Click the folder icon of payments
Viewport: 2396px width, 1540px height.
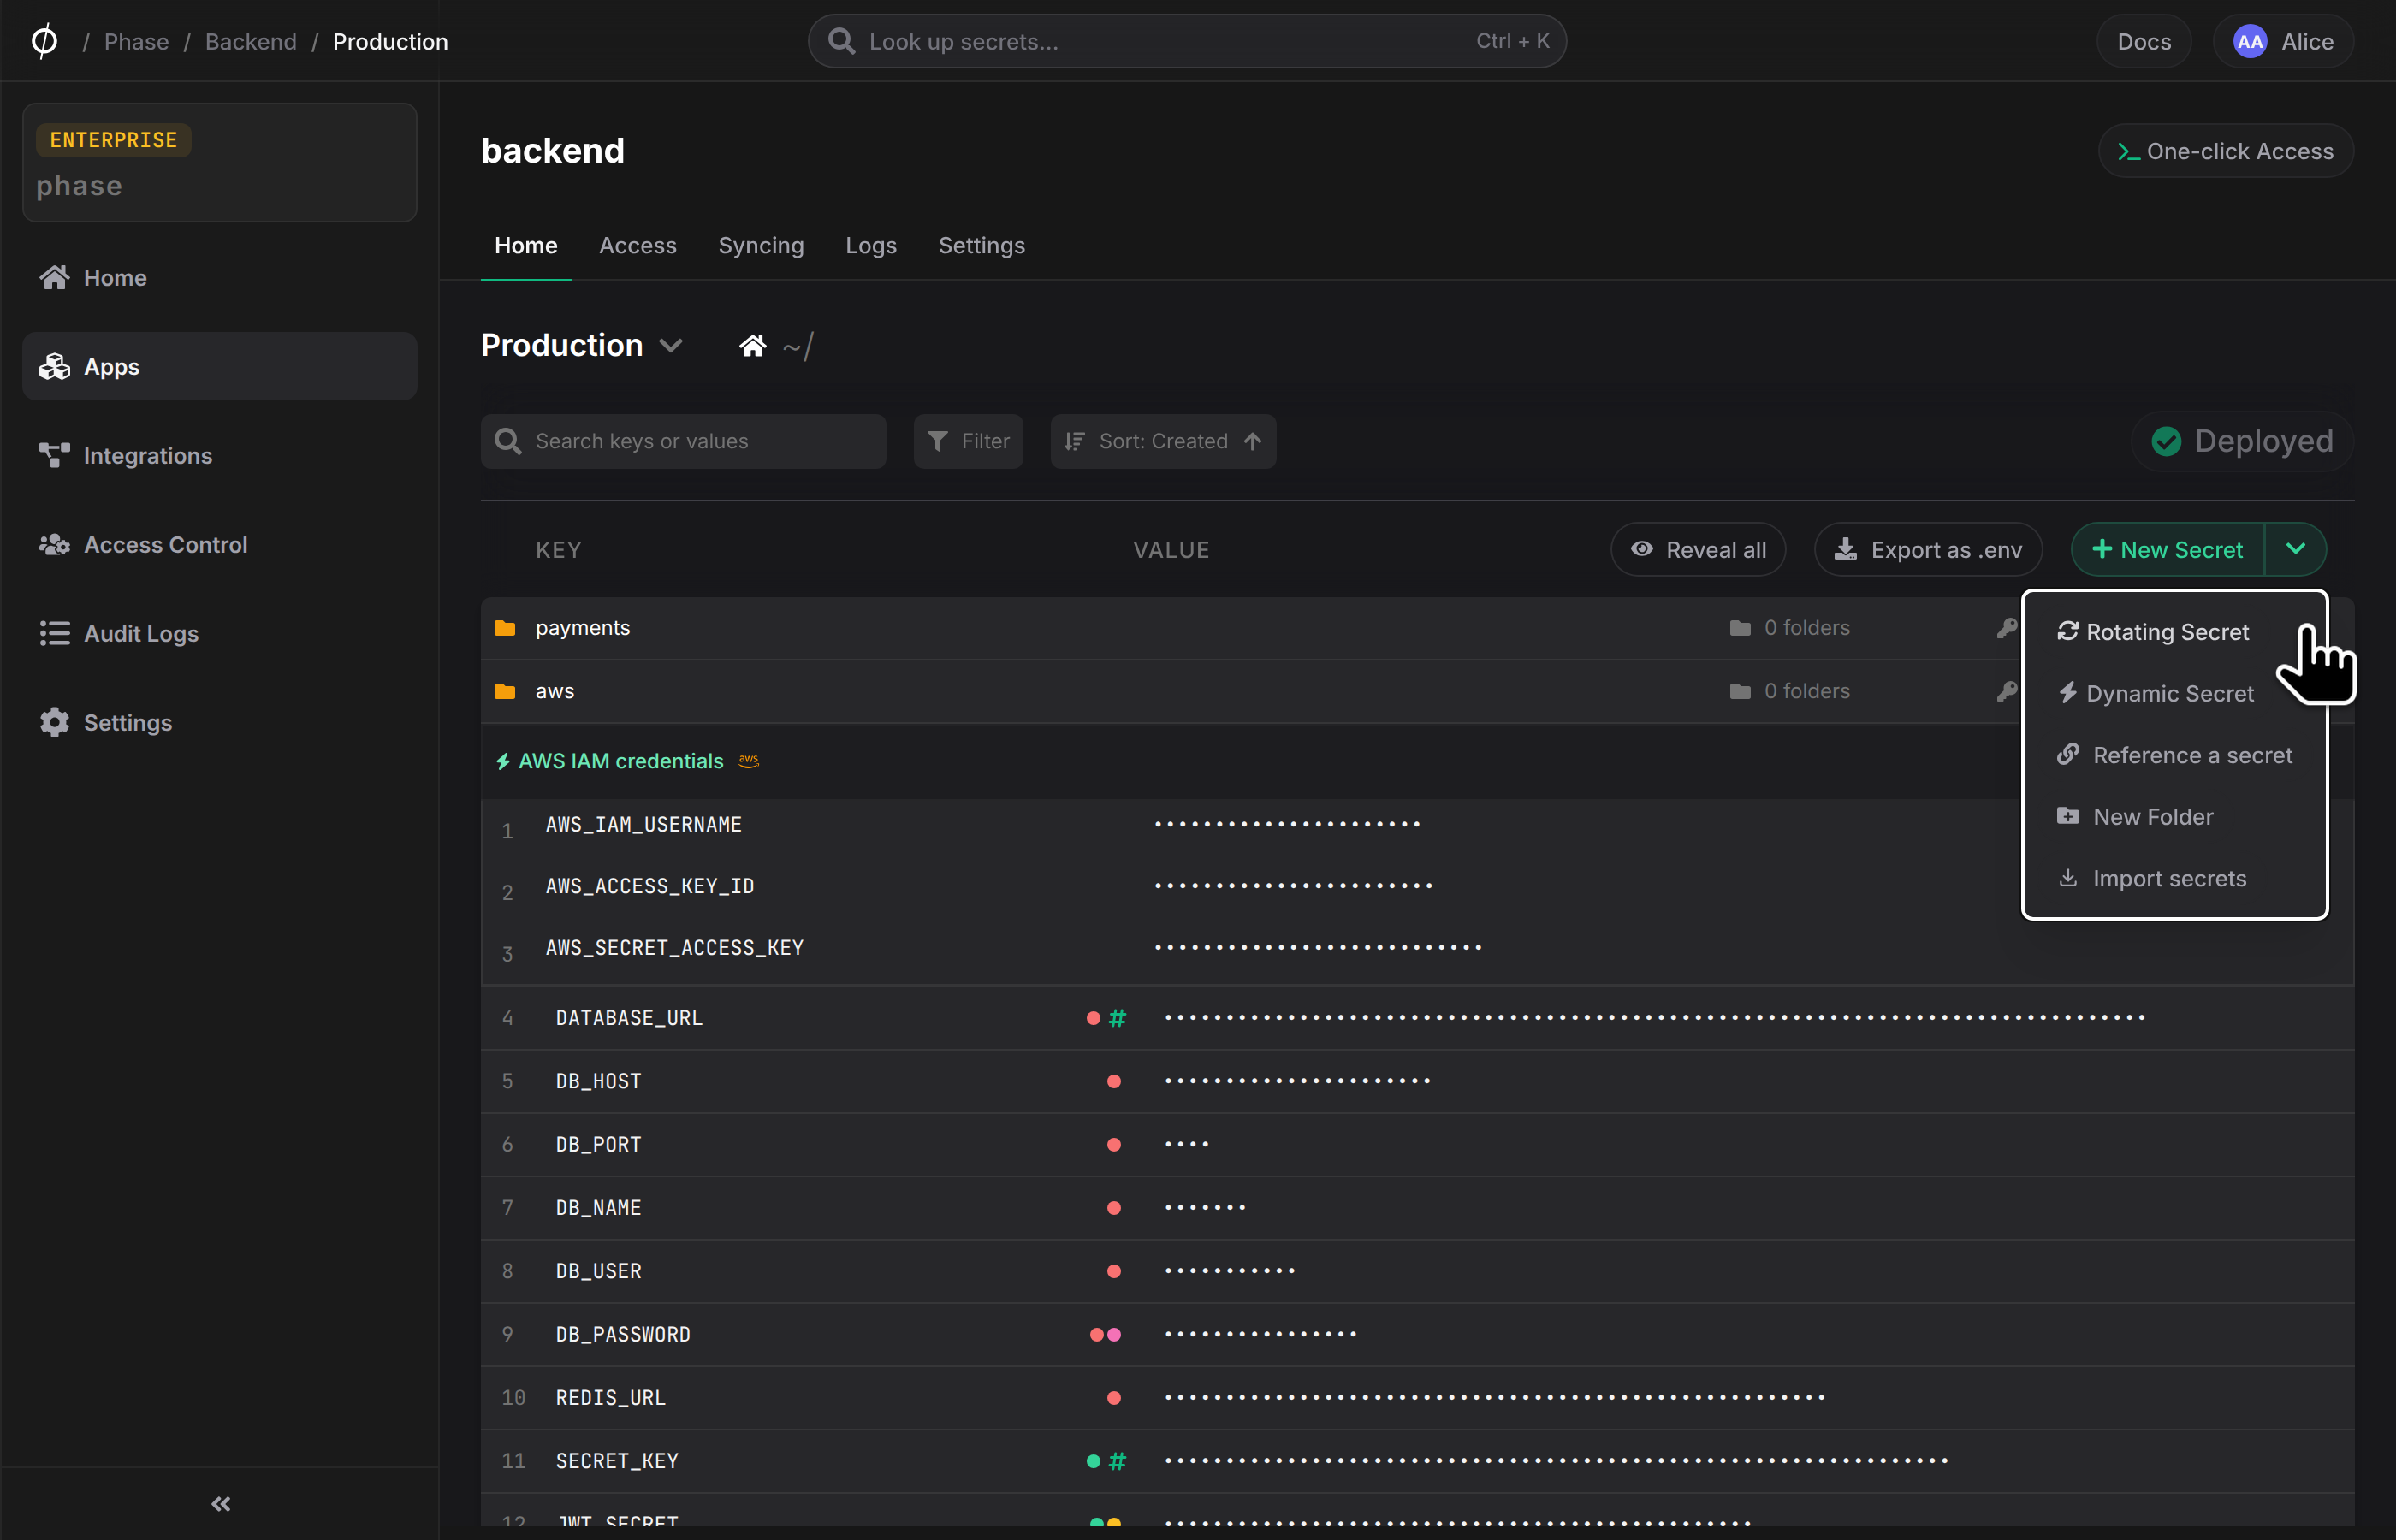[x=505, y=627]
